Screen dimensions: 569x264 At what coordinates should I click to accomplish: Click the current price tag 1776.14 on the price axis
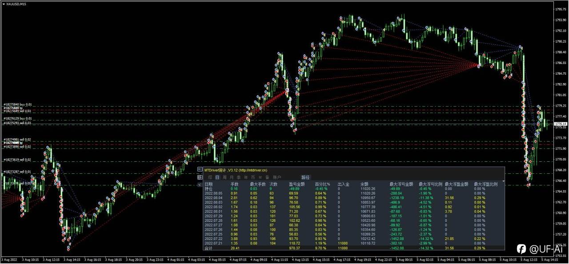pyautogui.click(x=561, y=124)
